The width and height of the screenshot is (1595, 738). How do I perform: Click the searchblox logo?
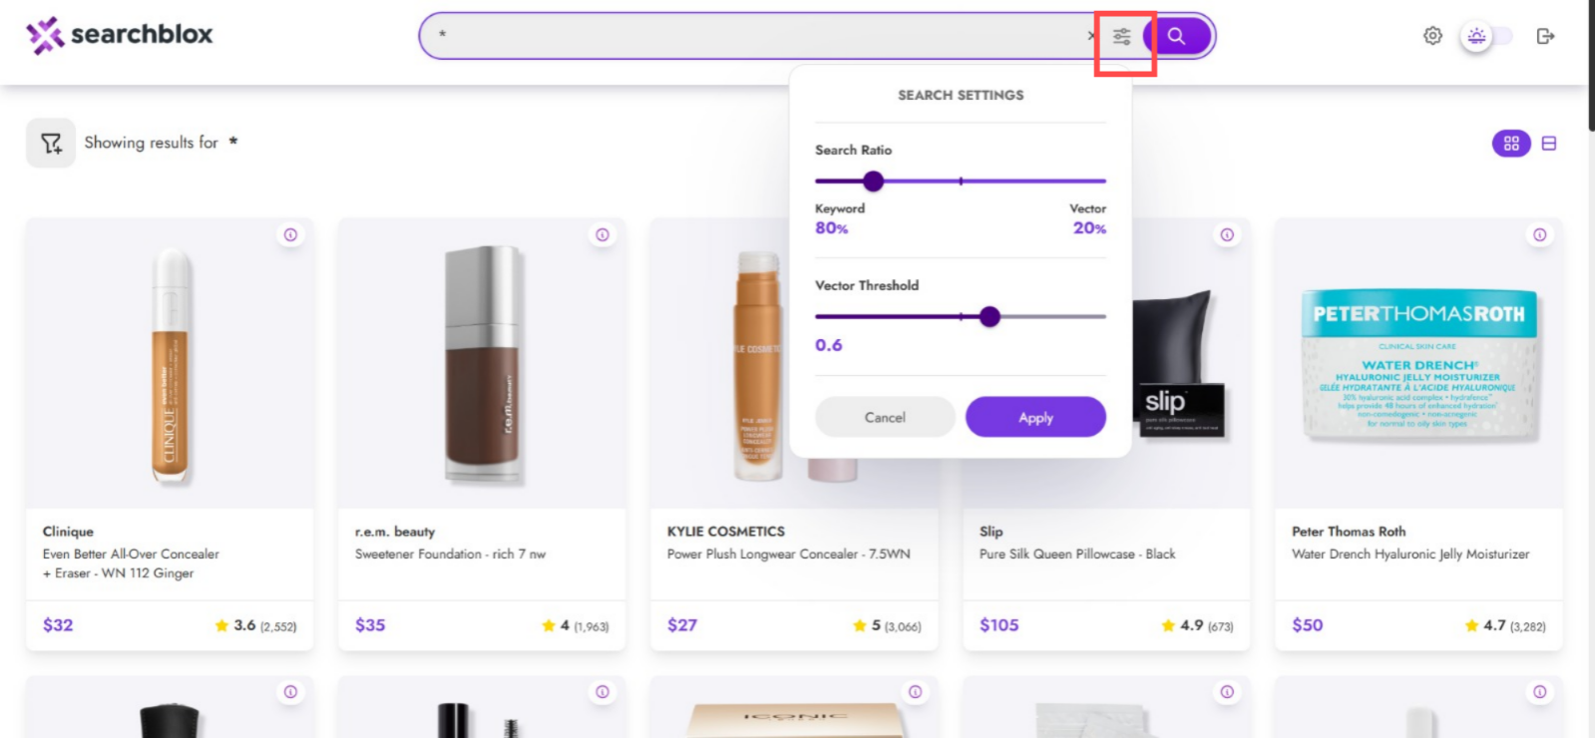[120, 35]
